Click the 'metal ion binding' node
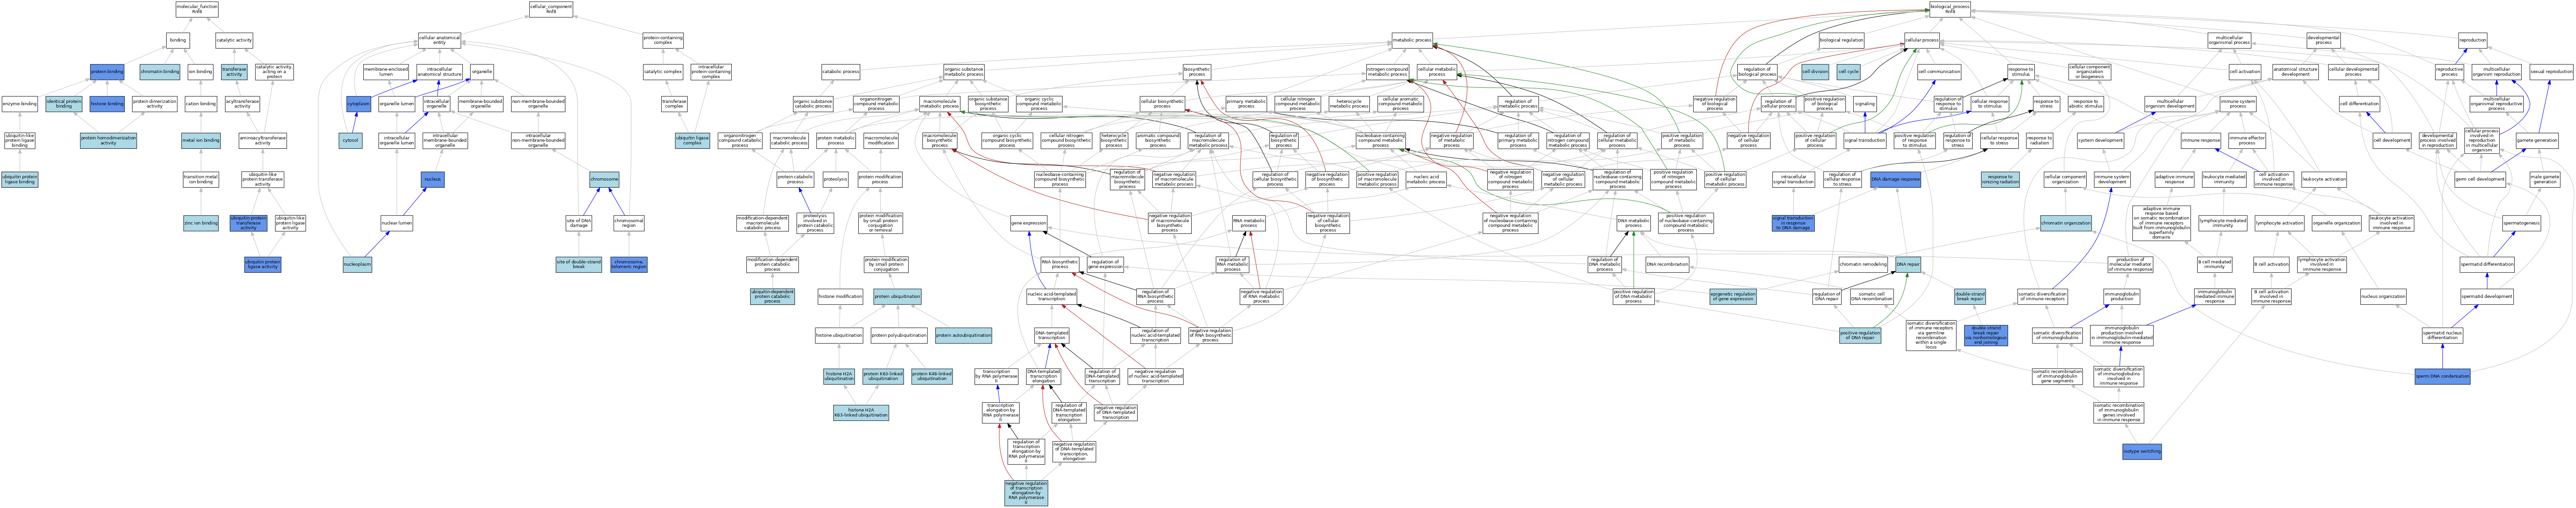The width and height of the screenshot is (2576, 508). [201, 140]
